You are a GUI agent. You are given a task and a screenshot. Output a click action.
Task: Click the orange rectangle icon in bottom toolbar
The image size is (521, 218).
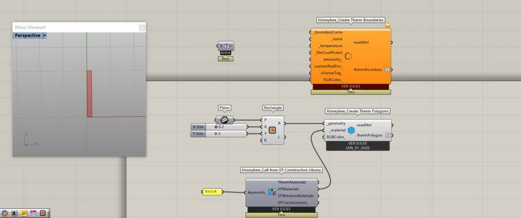click(42, 213)
